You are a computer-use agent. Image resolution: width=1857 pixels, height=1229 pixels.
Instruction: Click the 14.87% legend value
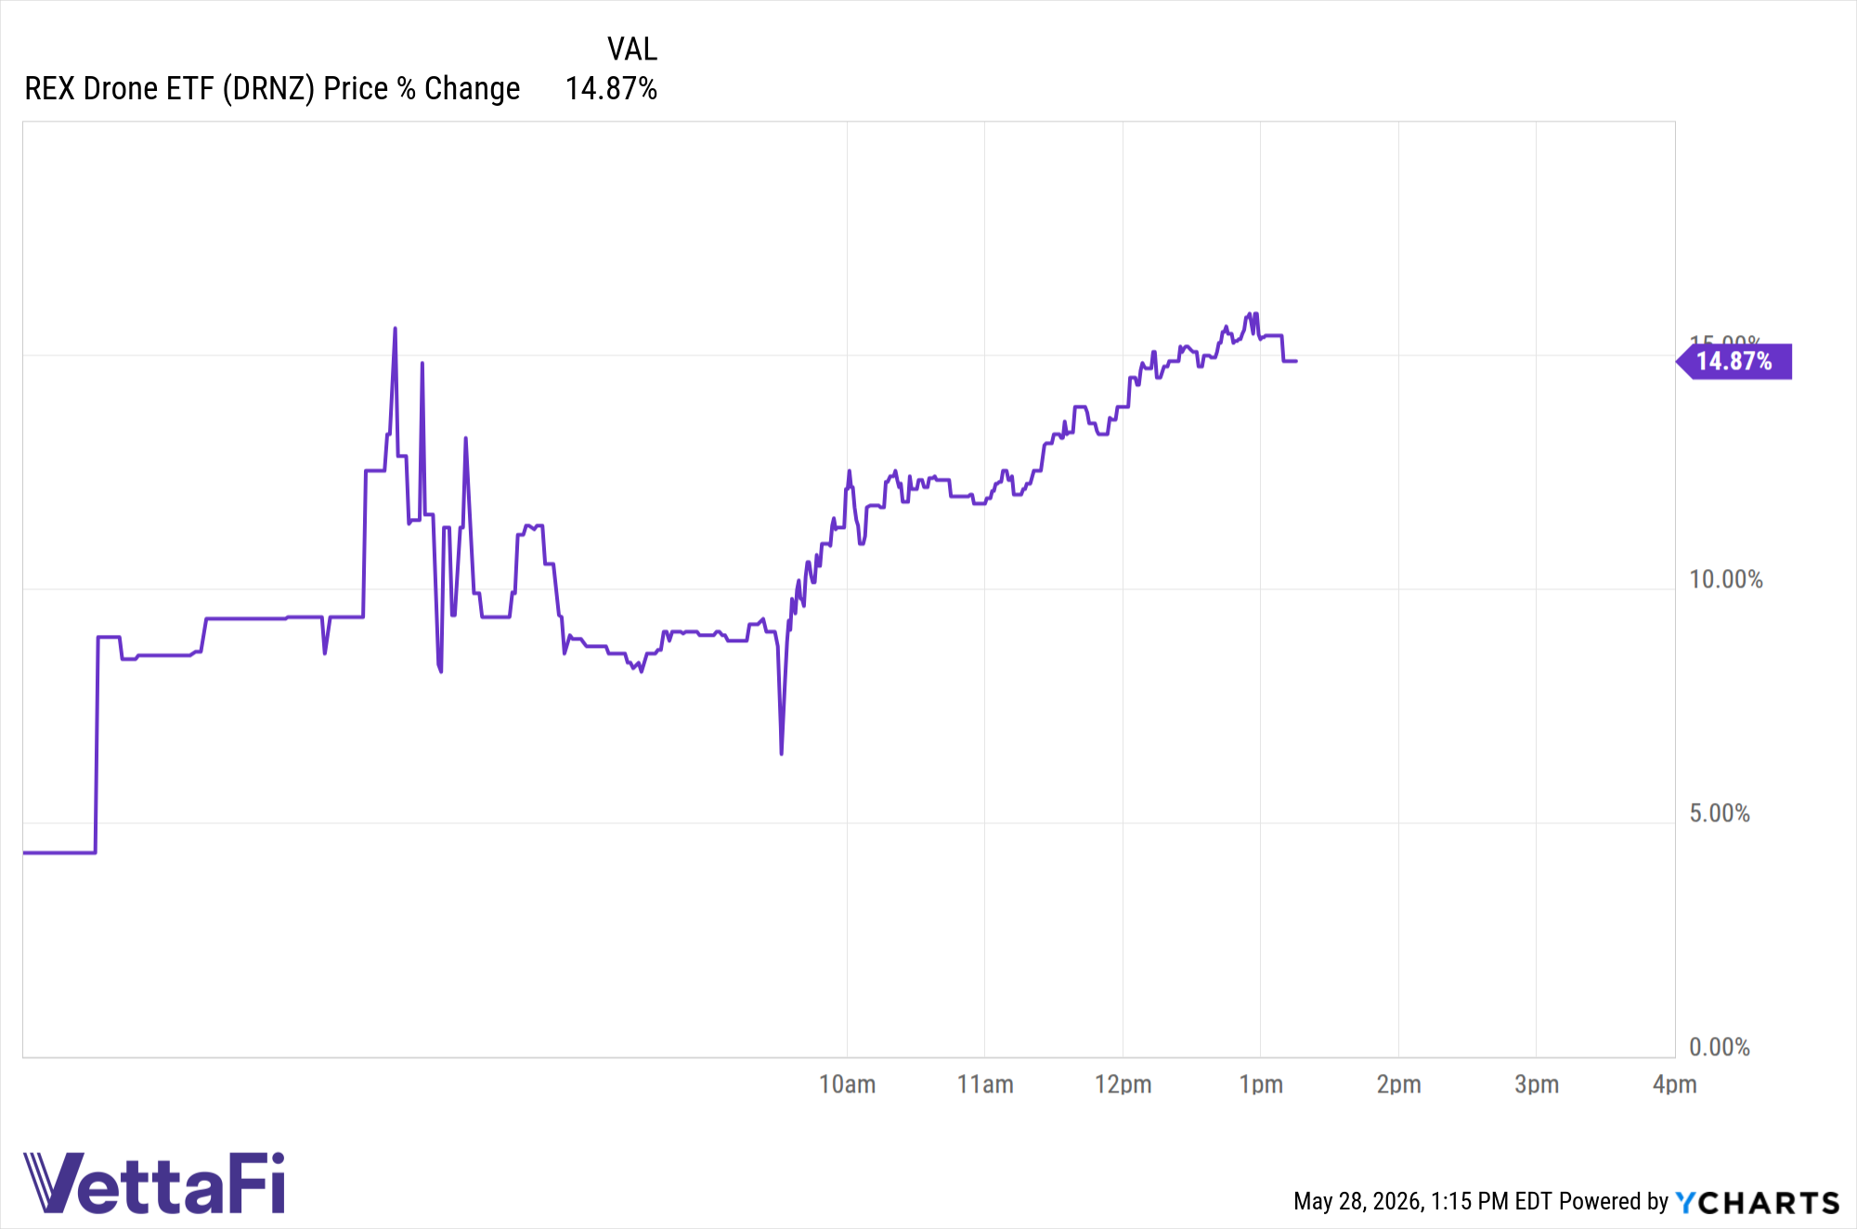point(611,88)
